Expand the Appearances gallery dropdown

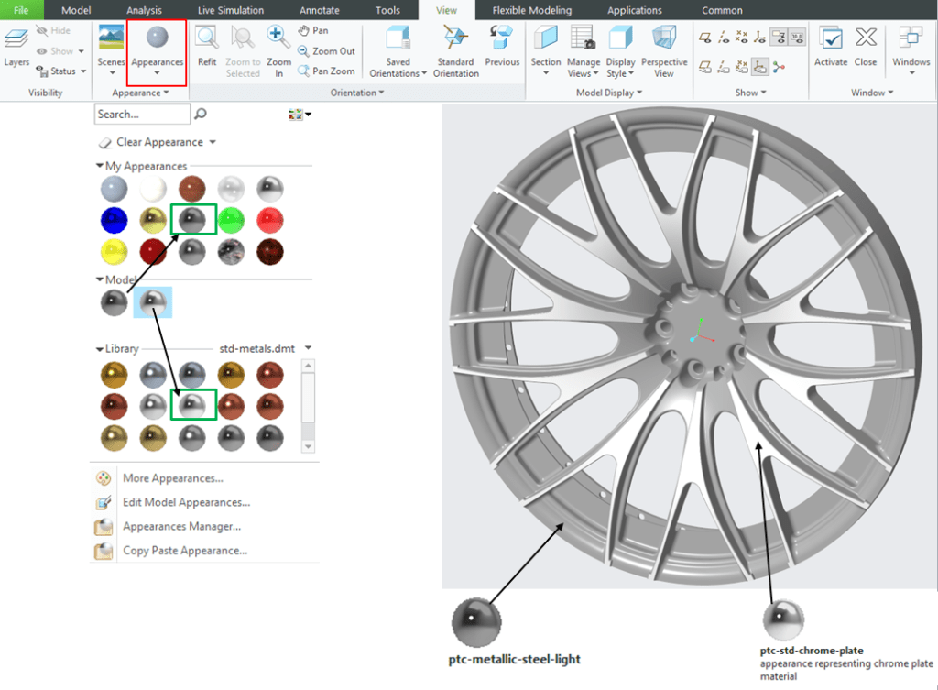(158, 72)
